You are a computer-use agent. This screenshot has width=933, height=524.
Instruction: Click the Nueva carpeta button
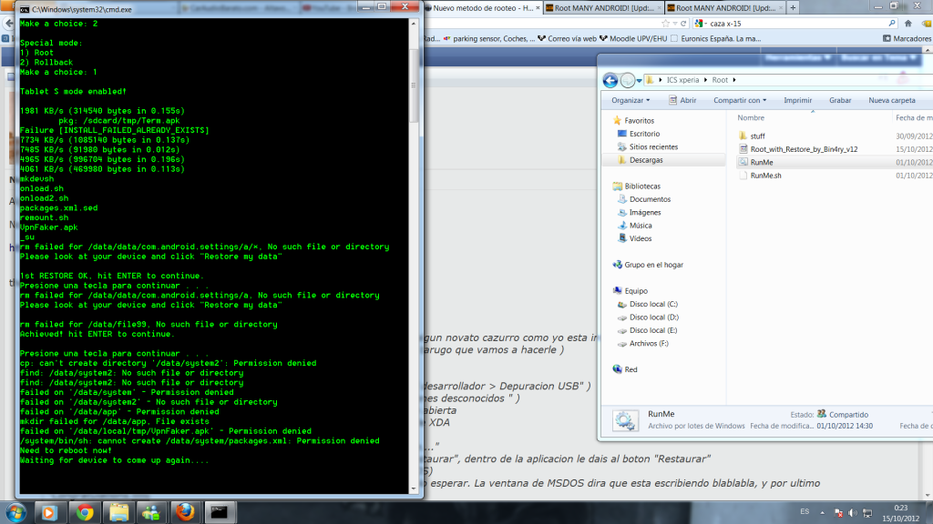[891, 100]
